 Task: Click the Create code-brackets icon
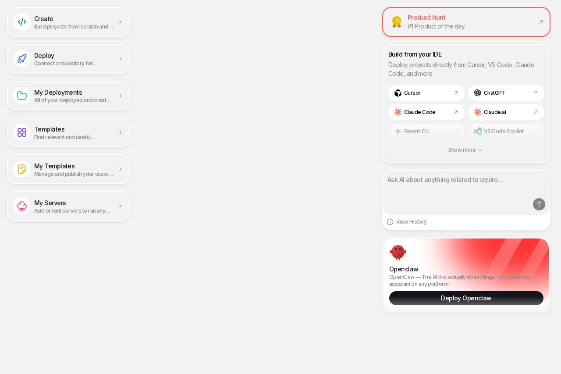[22, 22]
